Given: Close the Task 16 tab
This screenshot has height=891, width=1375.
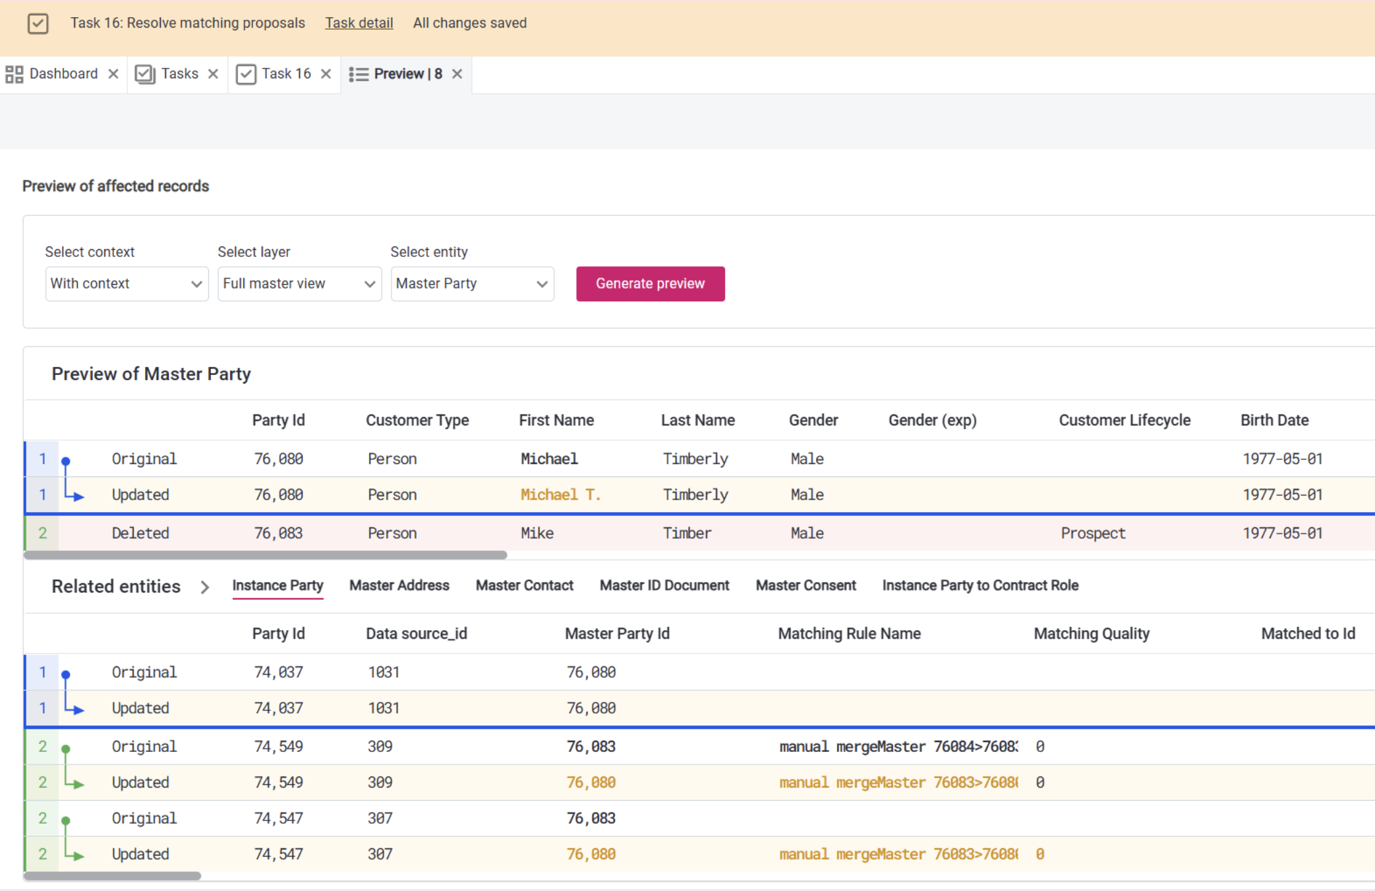Looking at the screenshot, I should [326, 74].
